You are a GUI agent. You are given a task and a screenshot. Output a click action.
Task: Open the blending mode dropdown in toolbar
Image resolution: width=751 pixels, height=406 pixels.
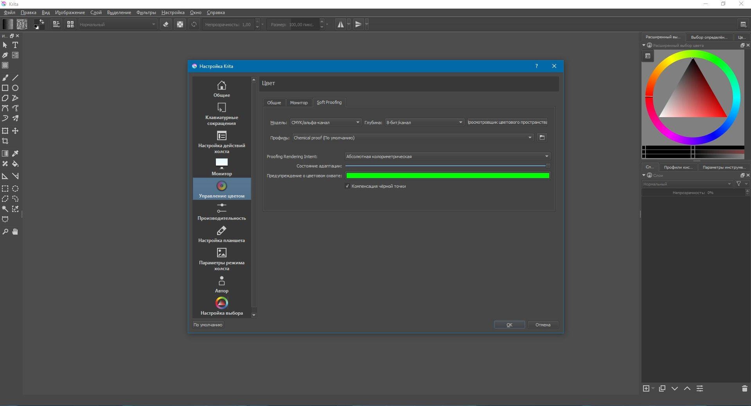tap(117, 25)
